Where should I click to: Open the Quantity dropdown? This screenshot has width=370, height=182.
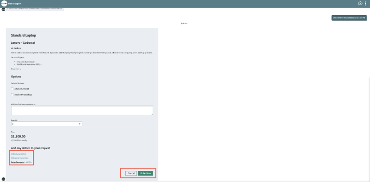(47, 124)
